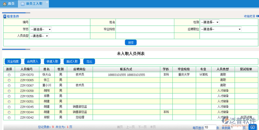Click the 搜索 button
Screen dimensions: 259x130
(131, 42)
